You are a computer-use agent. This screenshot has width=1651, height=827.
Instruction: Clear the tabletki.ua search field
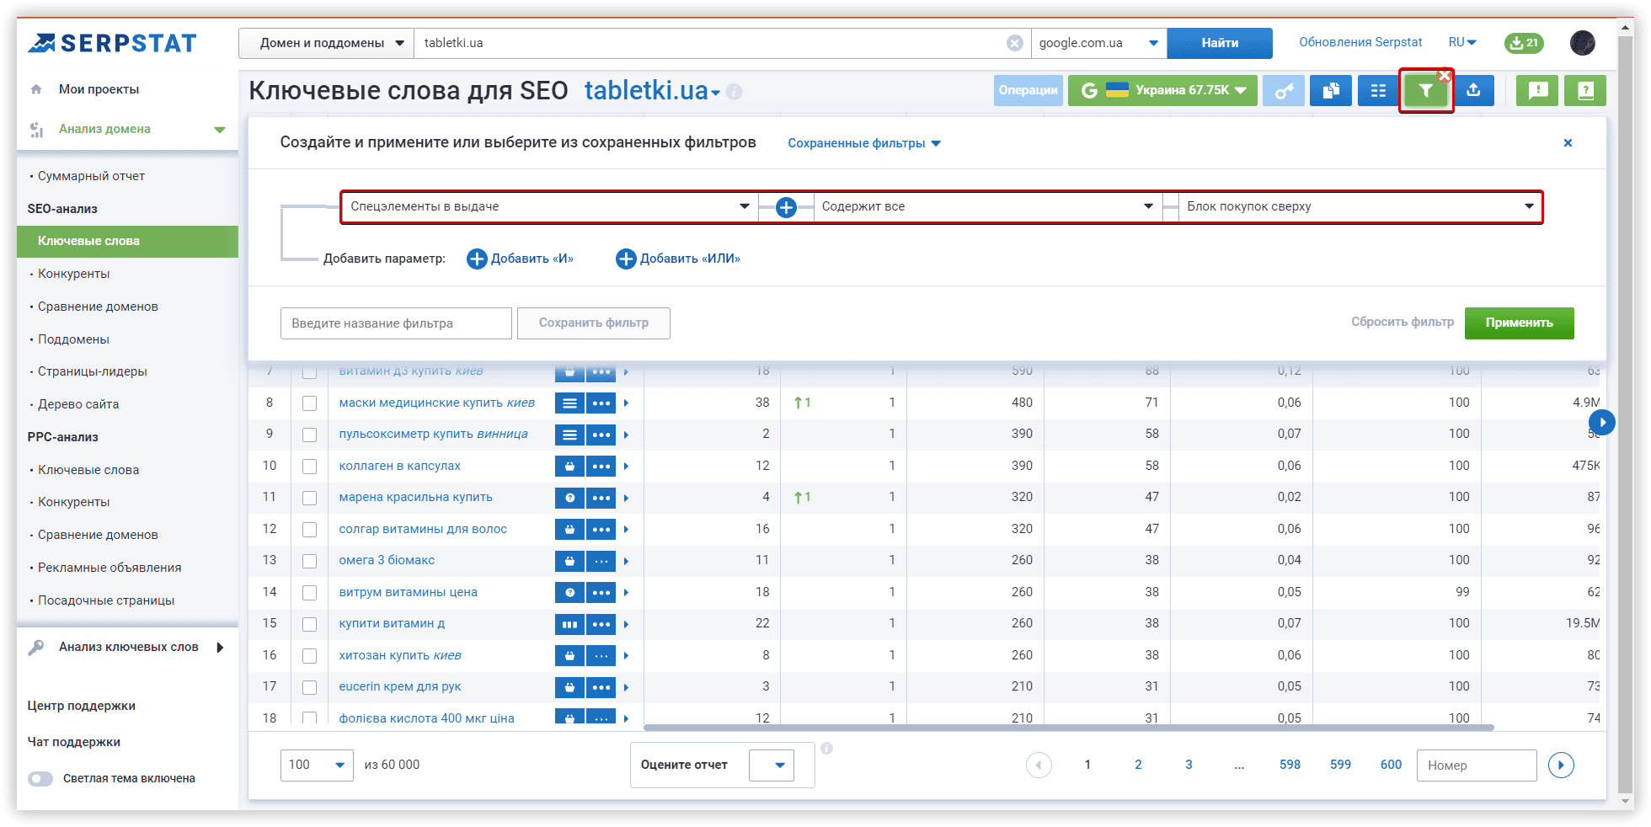coord(1015,43)
